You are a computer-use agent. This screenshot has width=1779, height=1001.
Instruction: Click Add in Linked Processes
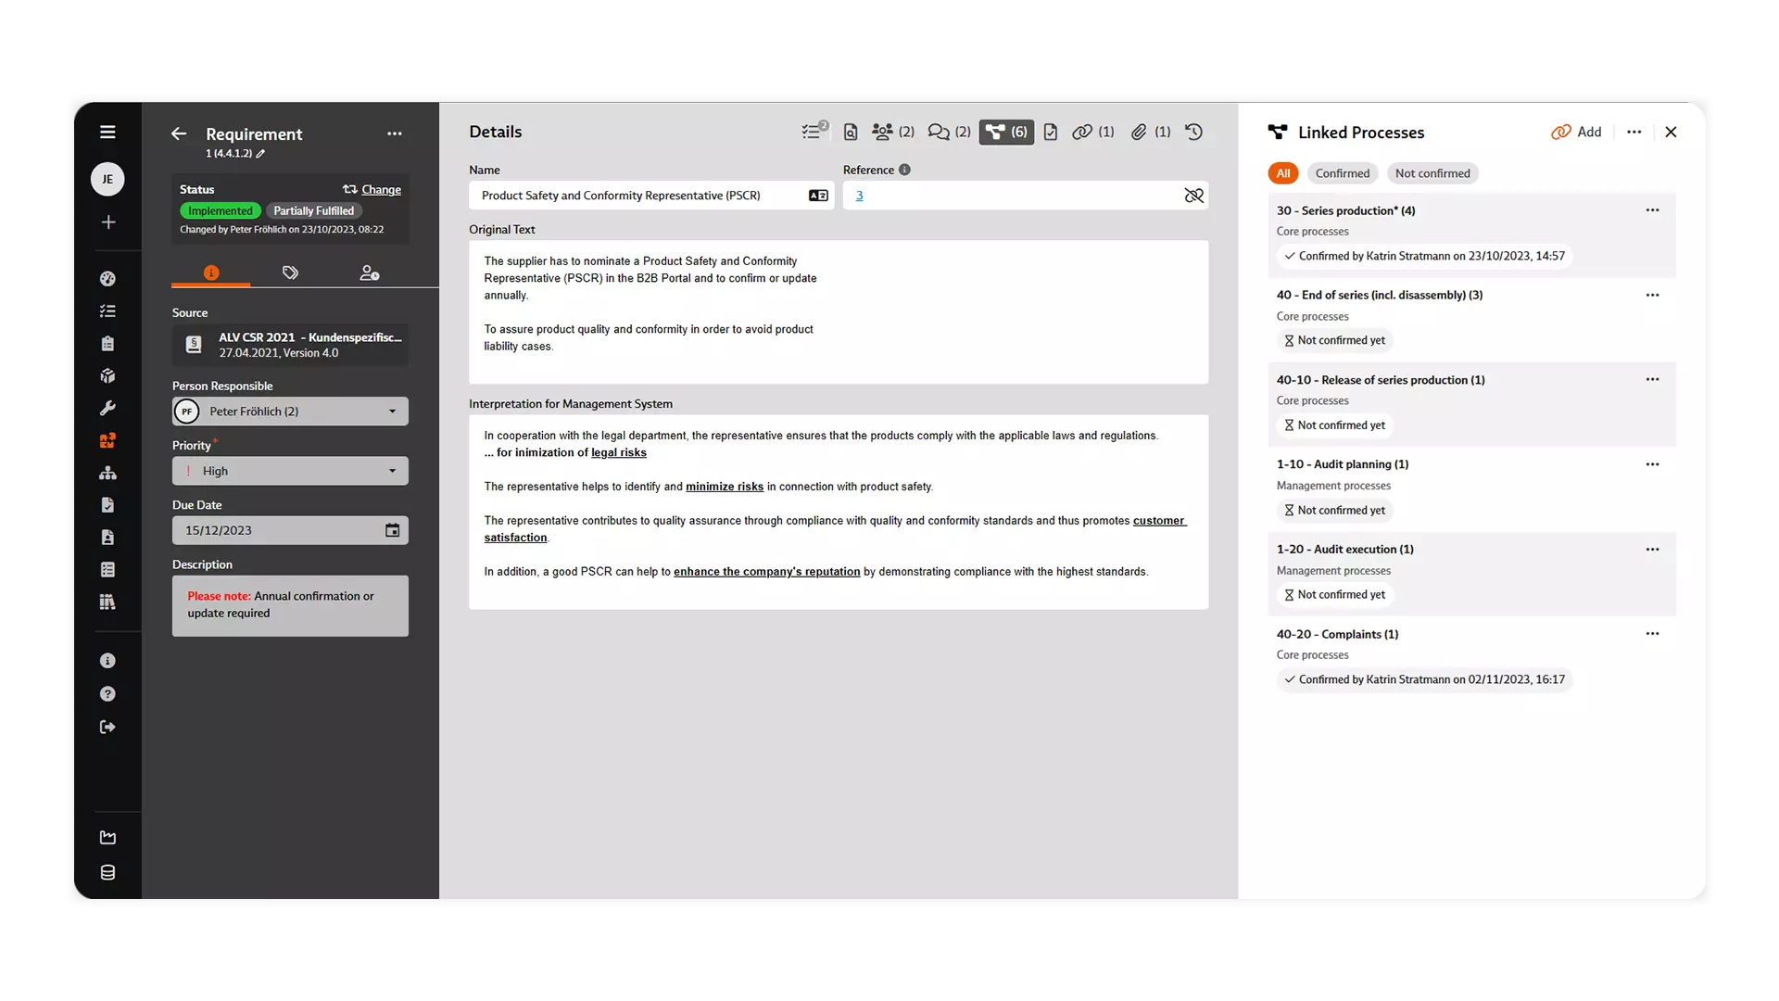coord(1576,132)
